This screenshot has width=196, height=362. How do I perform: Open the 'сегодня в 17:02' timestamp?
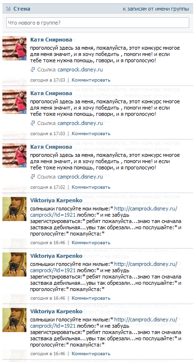(48, 187)
